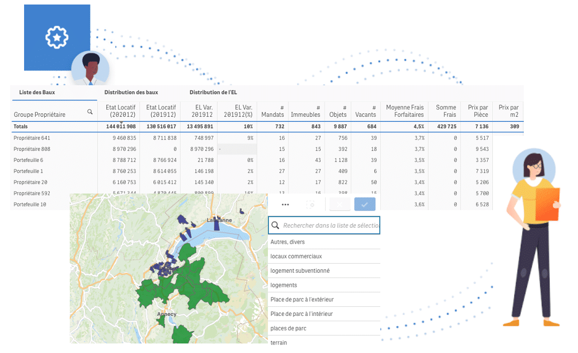Click search icon in Groupe Propriétaire column

(x=90, y=112)
